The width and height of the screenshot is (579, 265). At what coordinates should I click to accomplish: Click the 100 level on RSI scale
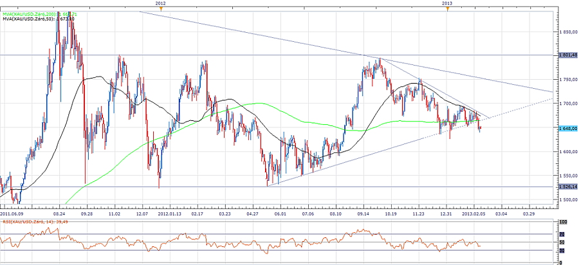pos(564,222)
